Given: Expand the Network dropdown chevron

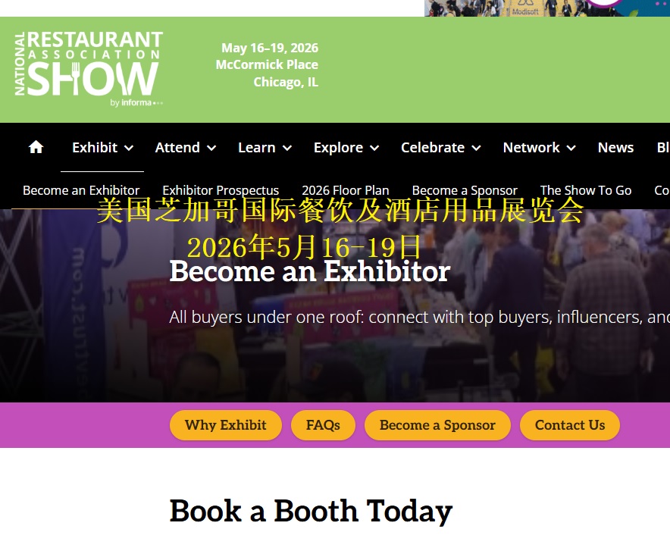Looking at the screenshot, I should (571, 149).
